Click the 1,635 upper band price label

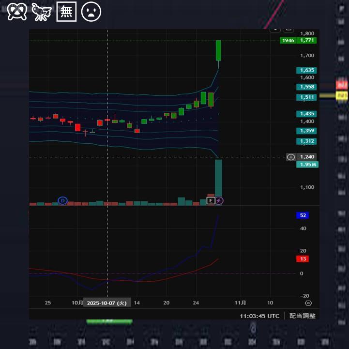[x=307, y=70]
